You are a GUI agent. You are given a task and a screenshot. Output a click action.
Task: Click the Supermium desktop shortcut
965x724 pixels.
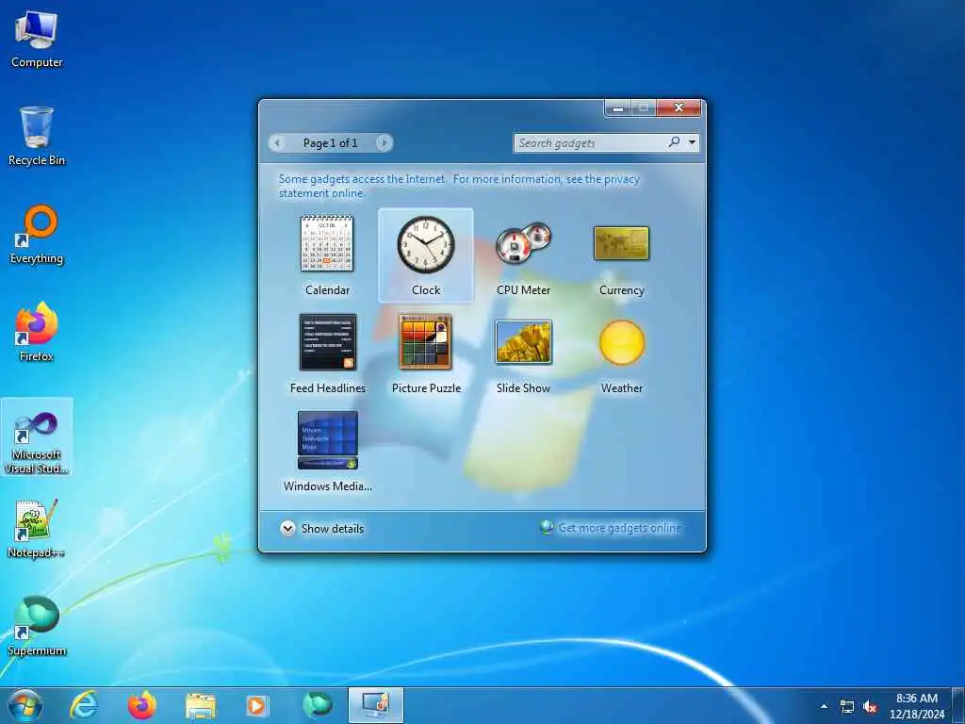tap(37, 626)
